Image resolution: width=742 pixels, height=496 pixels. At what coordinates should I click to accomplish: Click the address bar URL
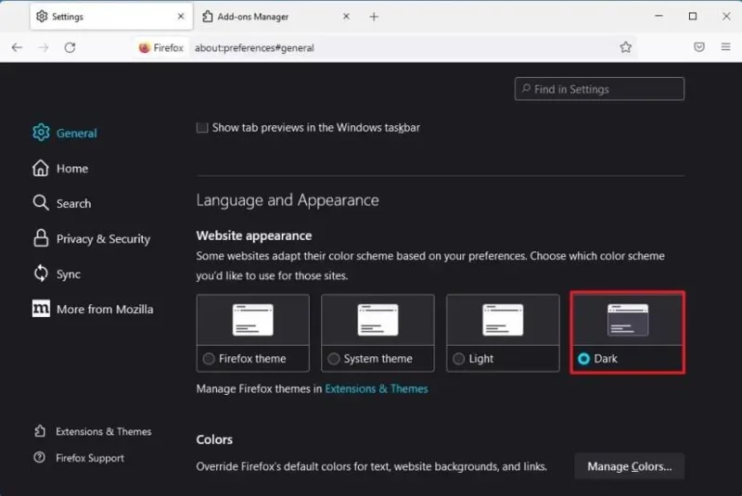coord(254,48)
